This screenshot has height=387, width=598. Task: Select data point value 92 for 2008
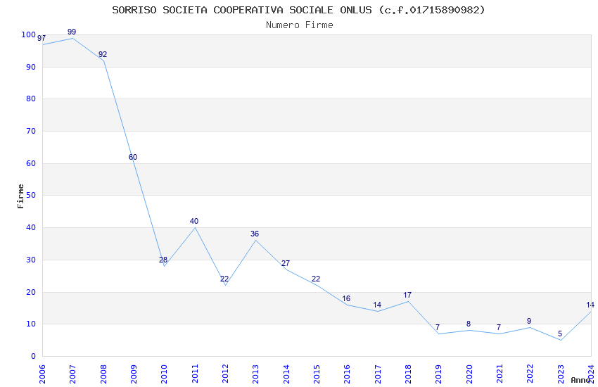[103, 54]
